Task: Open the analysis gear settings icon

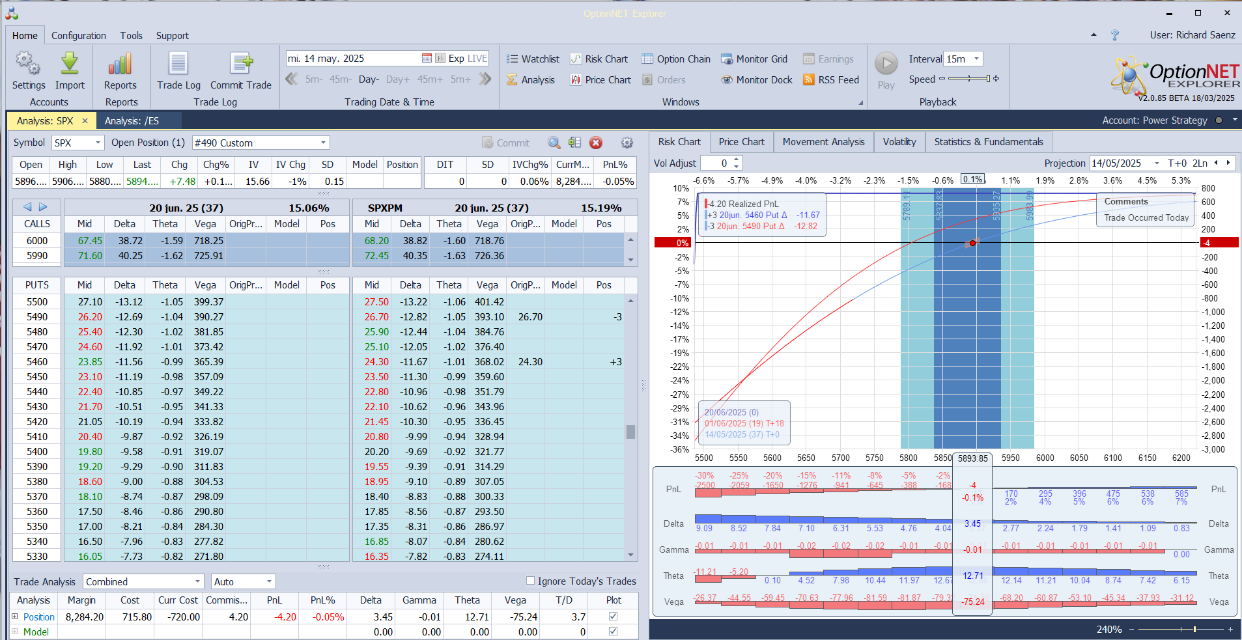Action: (x=627, y=143)
